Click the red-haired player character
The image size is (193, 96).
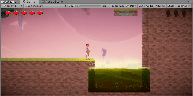click(x=88, y=52)
